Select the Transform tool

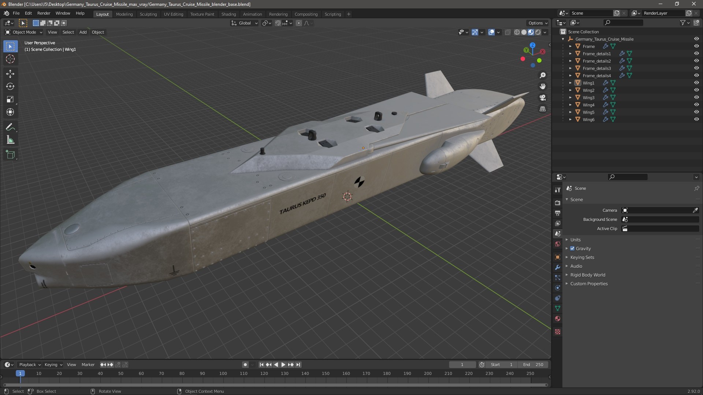coord(10,112)
